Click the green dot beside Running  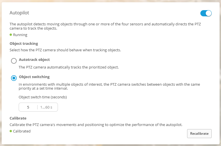click(x=11, y=35)
